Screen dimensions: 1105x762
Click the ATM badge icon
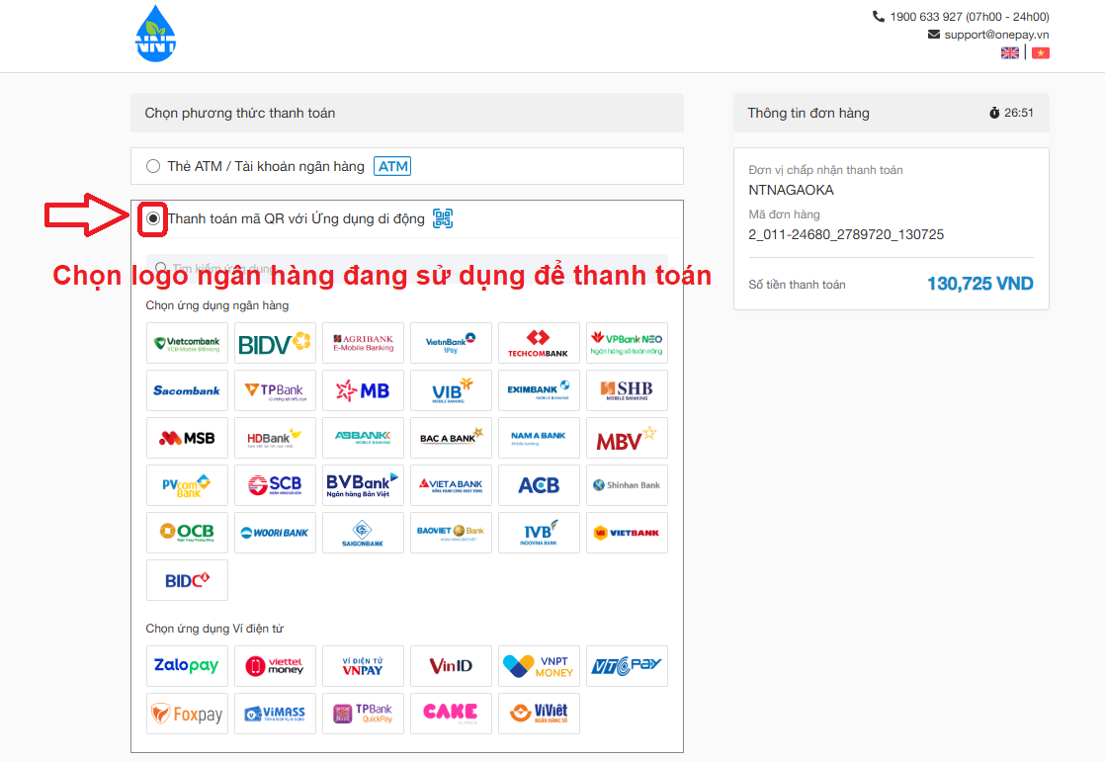point(392,166)
